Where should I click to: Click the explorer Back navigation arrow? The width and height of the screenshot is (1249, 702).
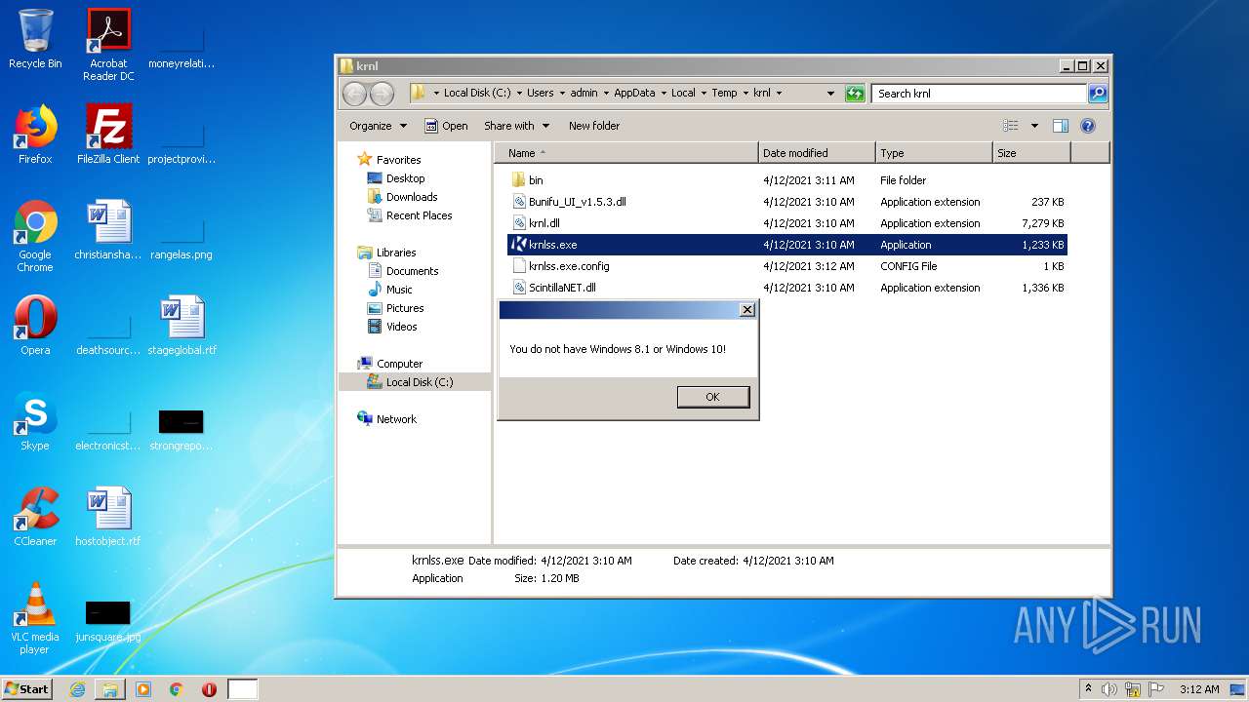(354, 94)
